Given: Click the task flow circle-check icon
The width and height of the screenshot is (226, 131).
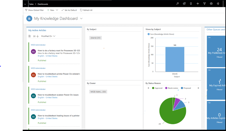Looking at the screenshot, I should 184,4.
